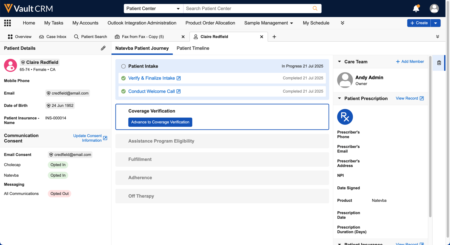Click the Search Patient Center field
The height and width of the screenshot is (245, 450).
point(247,9)
